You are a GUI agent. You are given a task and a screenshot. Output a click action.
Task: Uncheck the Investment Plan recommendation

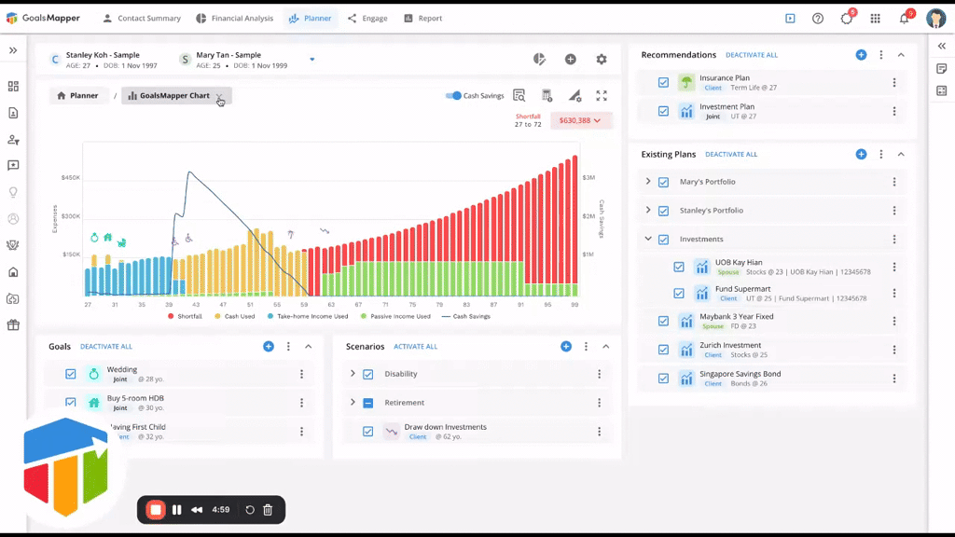pos(663,112)
